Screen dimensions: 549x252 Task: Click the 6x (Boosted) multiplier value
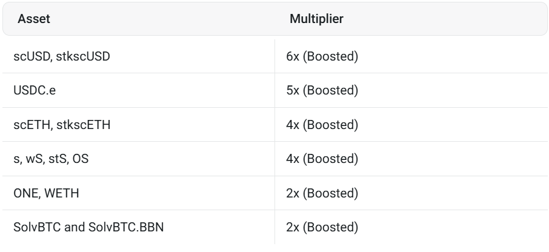pyautogui.click(x=322, y=57)
